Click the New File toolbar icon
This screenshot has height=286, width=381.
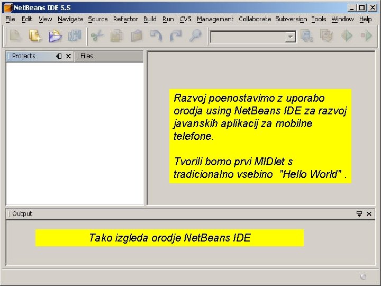tap(15, 36)
